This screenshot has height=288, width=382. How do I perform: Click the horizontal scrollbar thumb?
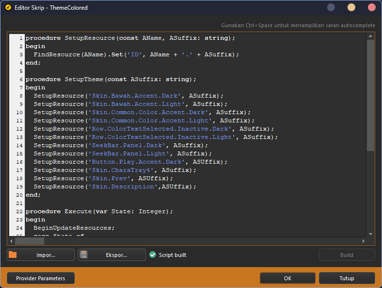[29, 241]
